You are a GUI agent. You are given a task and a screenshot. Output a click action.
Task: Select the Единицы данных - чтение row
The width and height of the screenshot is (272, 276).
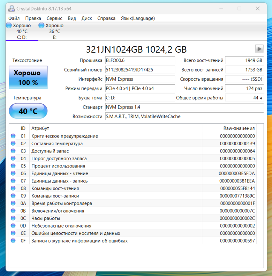pos(133,173)
